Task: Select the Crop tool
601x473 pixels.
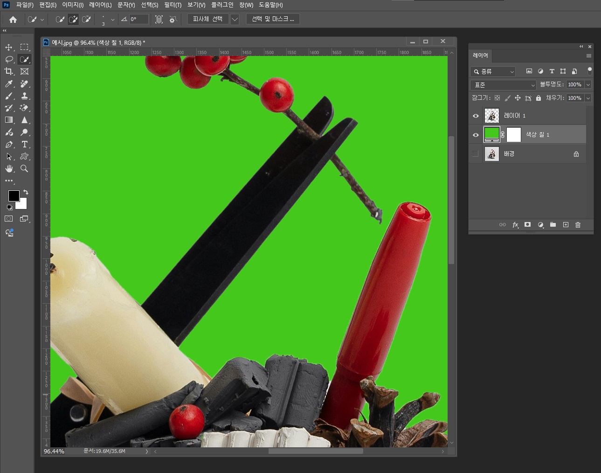Action: point(9,71)
